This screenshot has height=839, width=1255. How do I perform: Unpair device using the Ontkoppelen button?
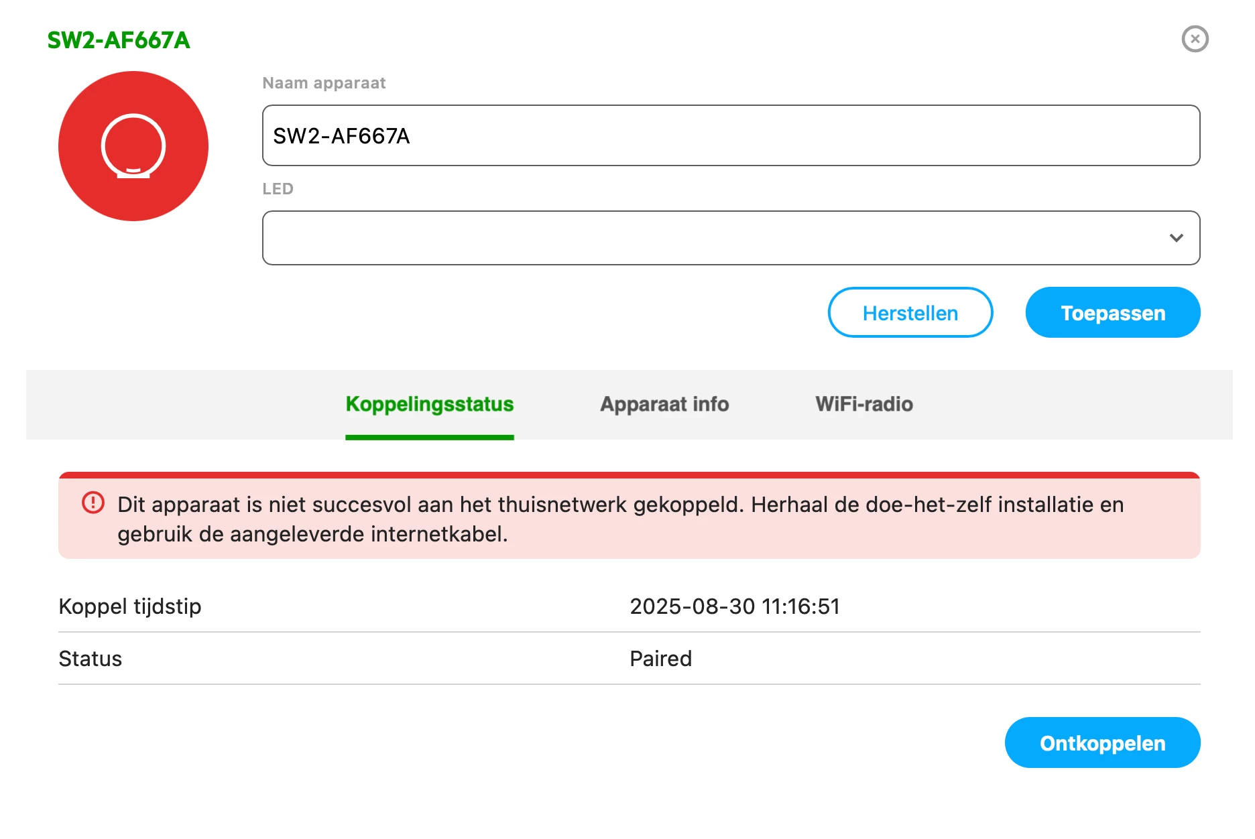[1102, 743]
